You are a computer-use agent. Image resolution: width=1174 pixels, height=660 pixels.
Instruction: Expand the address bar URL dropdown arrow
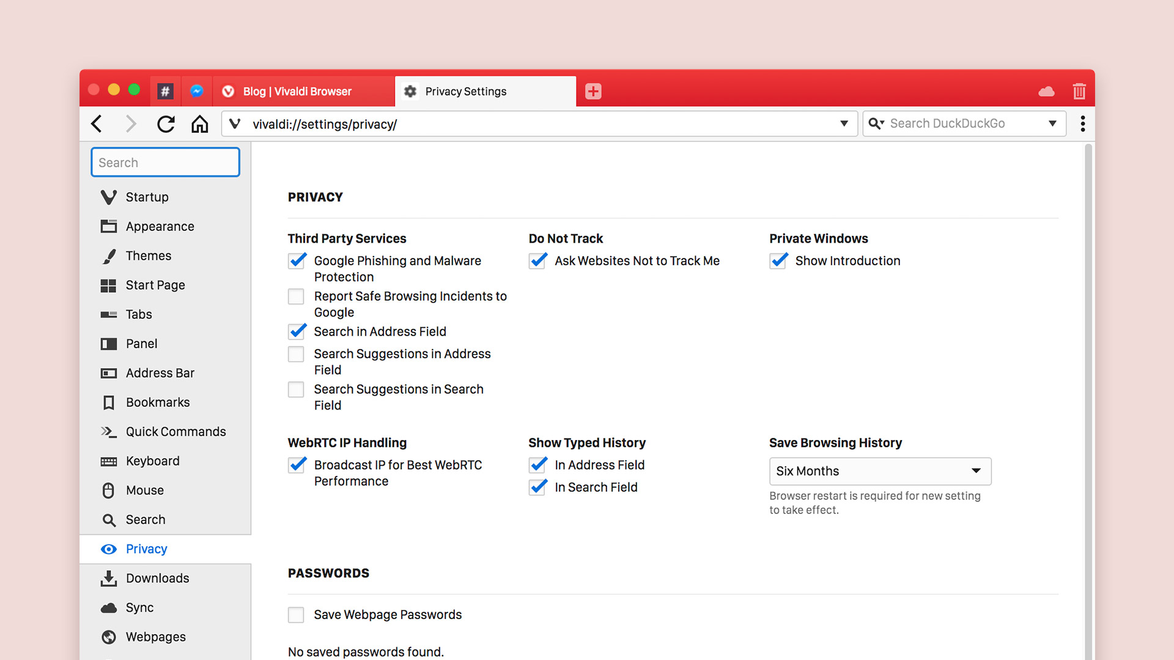pyautogui.click(x=844, y=123)
